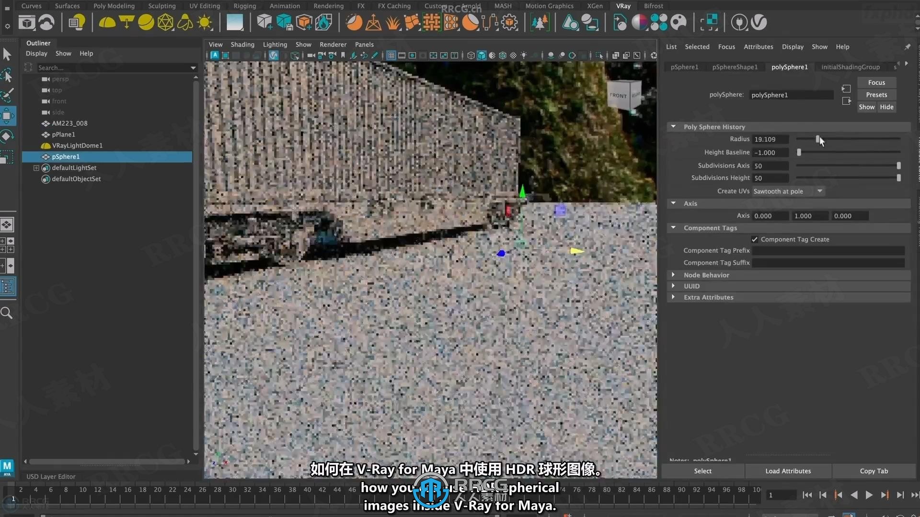The height and width of the screenshot is (517, 920).
Task: Collapse the Component Tags section
Action: pos(673,228)
